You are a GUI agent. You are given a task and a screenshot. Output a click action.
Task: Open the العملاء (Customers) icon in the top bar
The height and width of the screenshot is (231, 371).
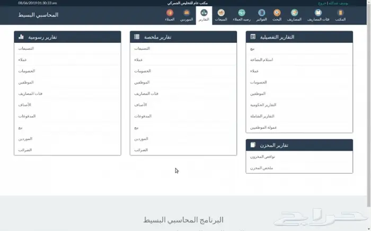(x=170, y=13)
